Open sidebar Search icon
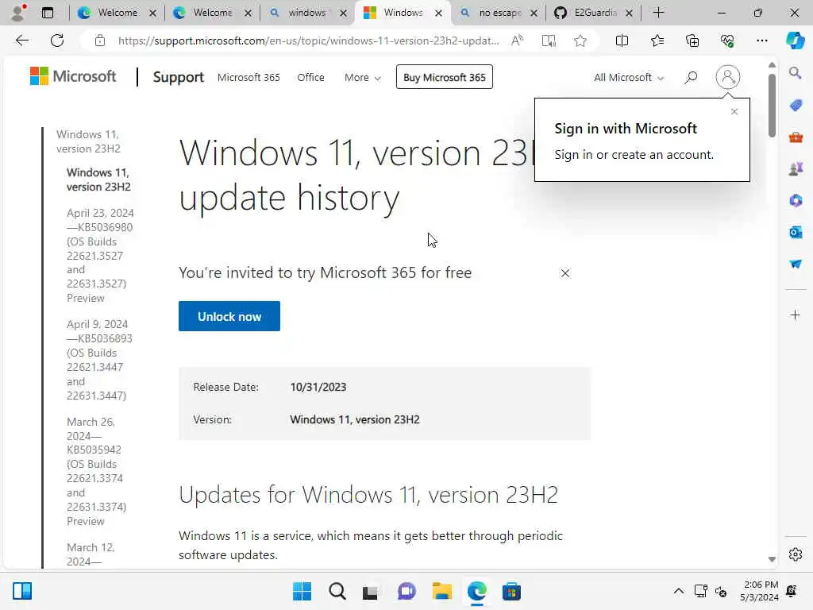This screenshot has height=610, width=813. click(x=796, y=73)
